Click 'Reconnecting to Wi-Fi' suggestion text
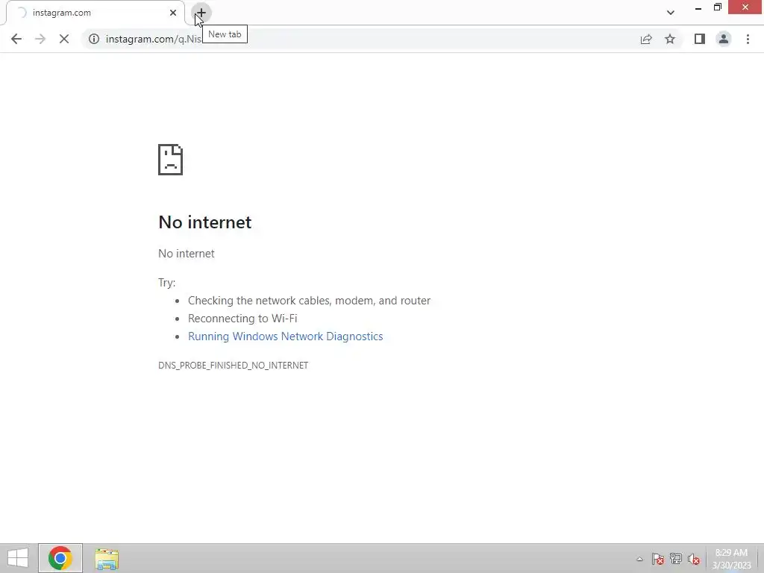This screenshot has height=573, width=764. click(242, 318)
